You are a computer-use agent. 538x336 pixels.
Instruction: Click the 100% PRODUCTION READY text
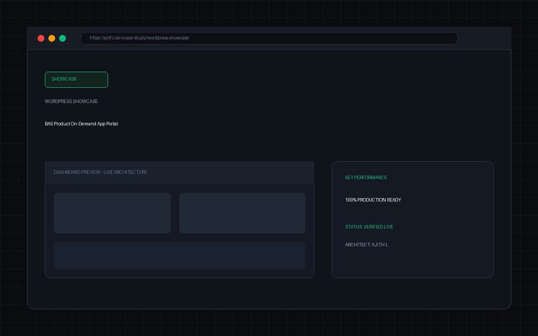pos(373,200)
